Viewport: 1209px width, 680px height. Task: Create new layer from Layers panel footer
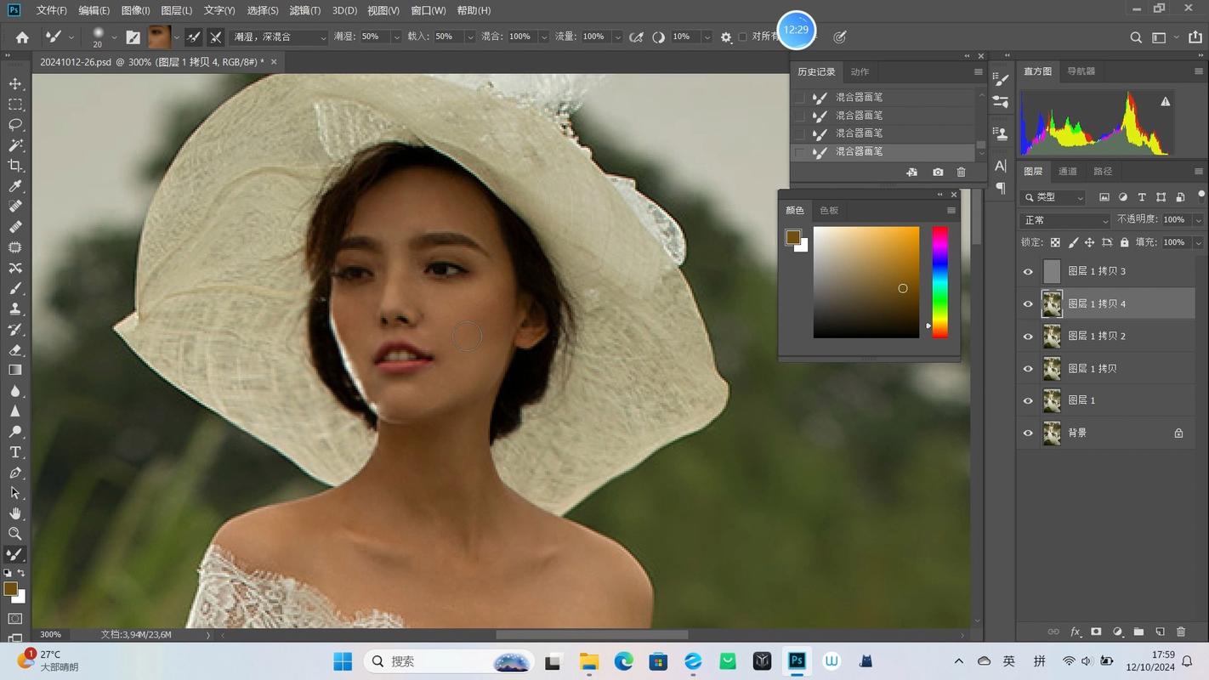(x=1160, y=632)
